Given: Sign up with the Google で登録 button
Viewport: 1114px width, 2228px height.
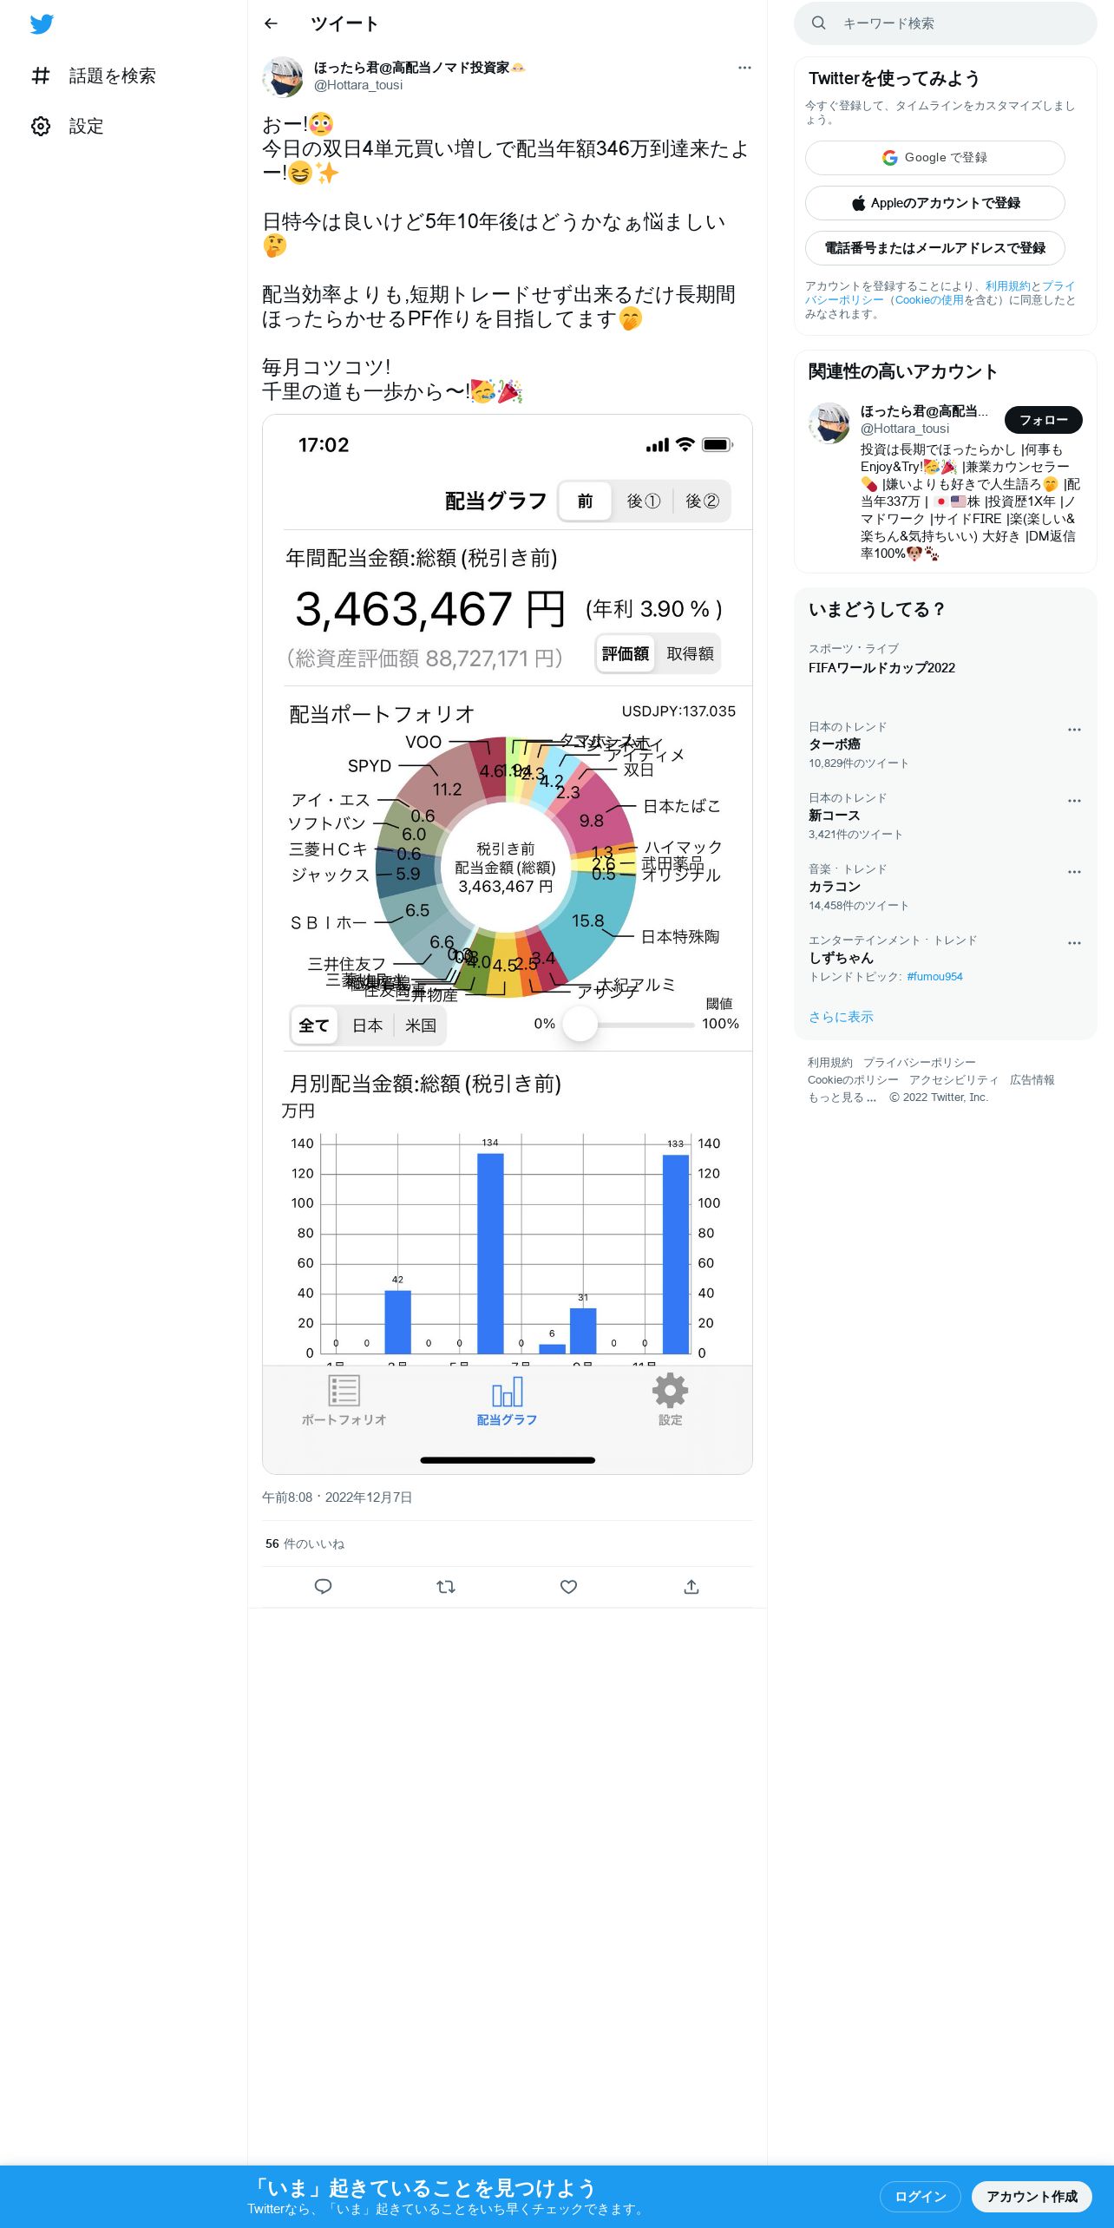Looking at the screenshot, I should pyautogui.click(x=934, y=158).
